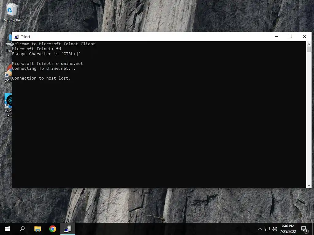Launch Google Chrome from taskbar
The width and height of the screenshot is (314, 235).
(x=53, y=229)
